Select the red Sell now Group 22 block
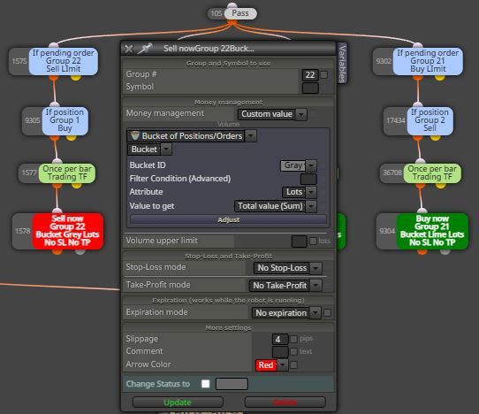 pos(67,231)
